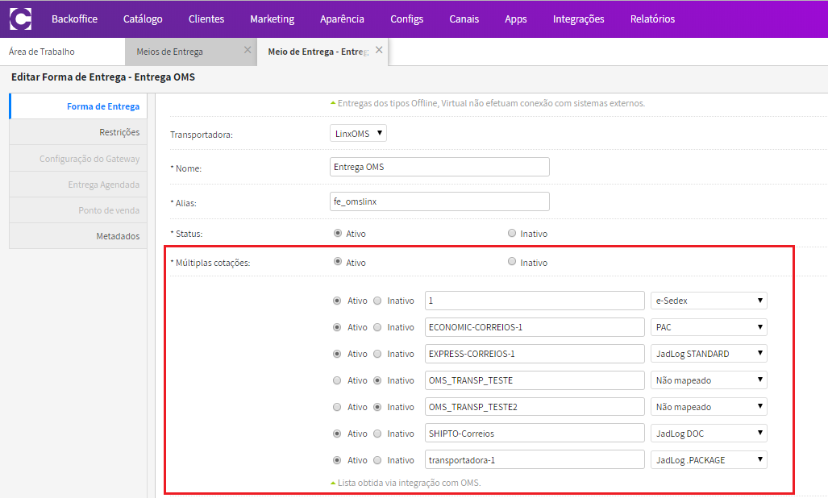Image resolution: width=828 pixels, height=498 pixels.
Task: Select the Meio de Entrega - Entrega tab
Action: [x=318, y=52]
